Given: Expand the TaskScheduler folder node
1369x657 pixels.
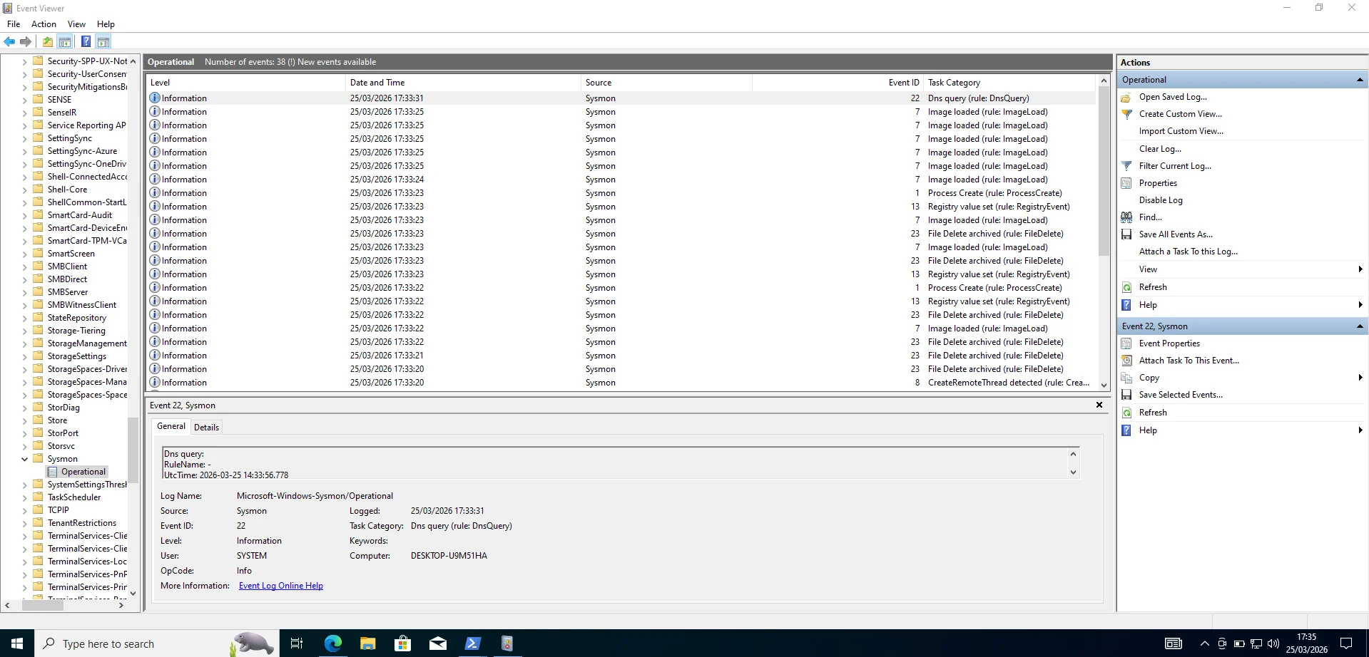Looking at the screenshot, I should [x=24, y=497].
